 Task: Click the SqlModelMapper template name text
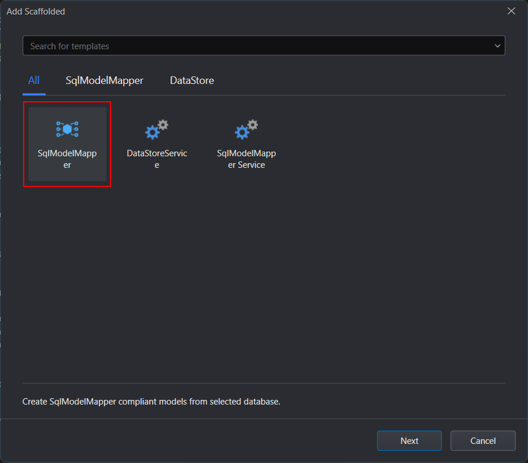pyautogui.click(x=67, y=159)
